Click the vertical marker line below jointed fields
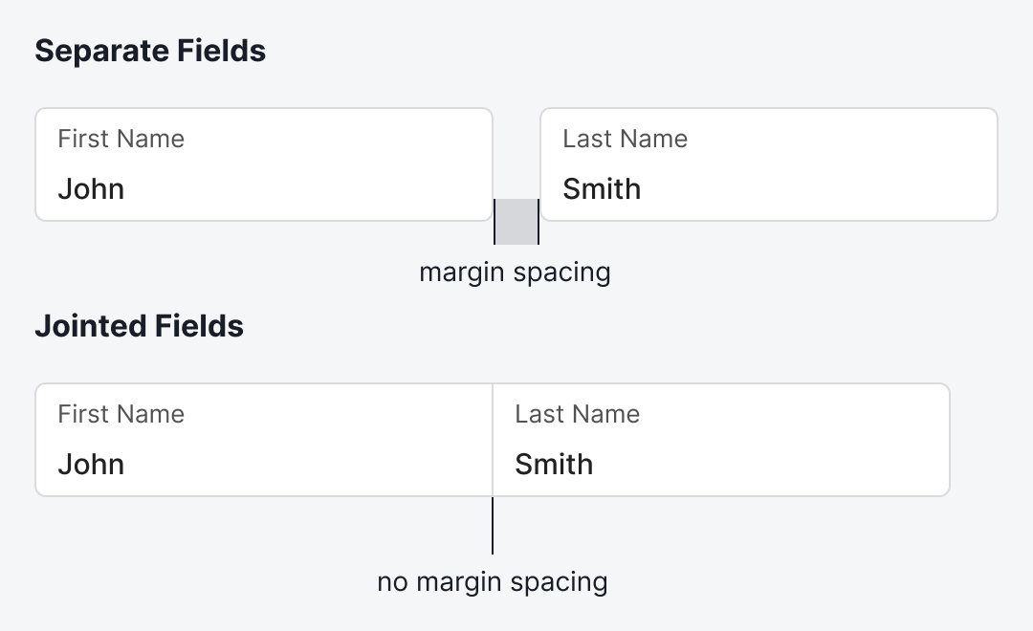Image resolution: width=1033 pixels, height=631 pixels. coord(493,526)
